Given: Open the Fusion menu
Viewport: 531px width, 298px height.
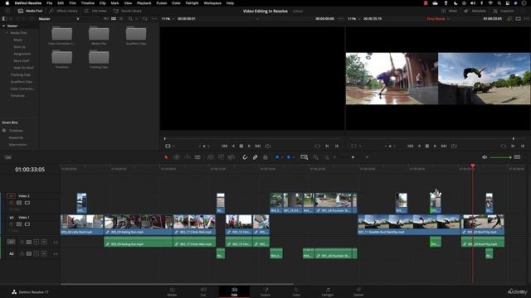Looking at the screenshot, I should (x=162, y=3).
